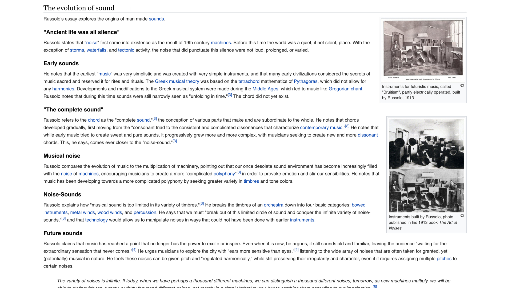Viewport: 512px width, 288px height.
Task: Open the "timbres" link
Action: coord(251,181)
